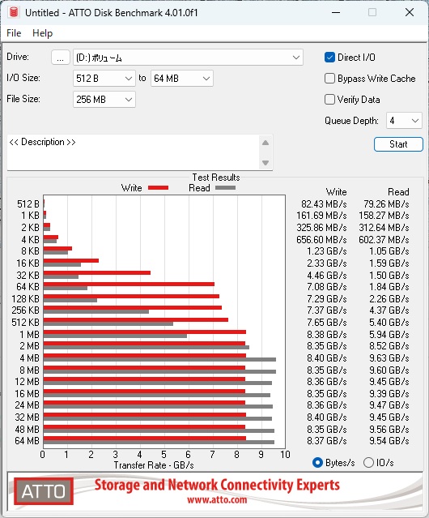Browse for drive with ellipsis button
Image resolution: width=429 pixels, height=518 pixels.
tap(61, 58)
